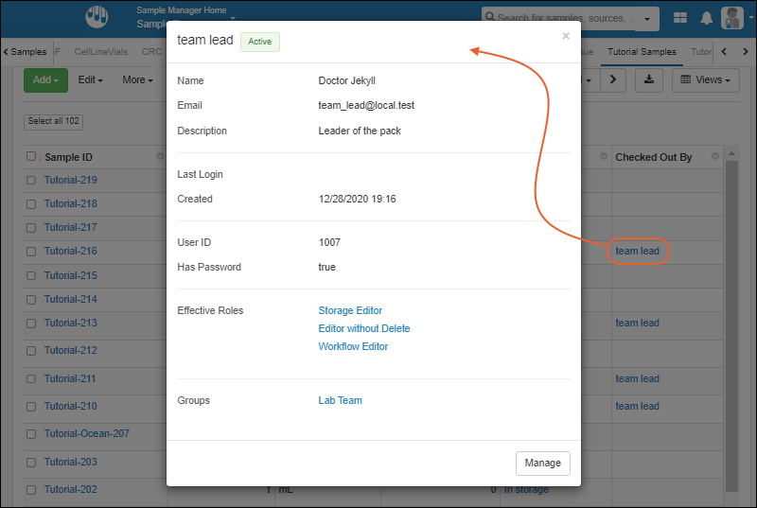Expand the Add dropdown button
Viewport: 757px width, 508px height.
pos(45,80)
